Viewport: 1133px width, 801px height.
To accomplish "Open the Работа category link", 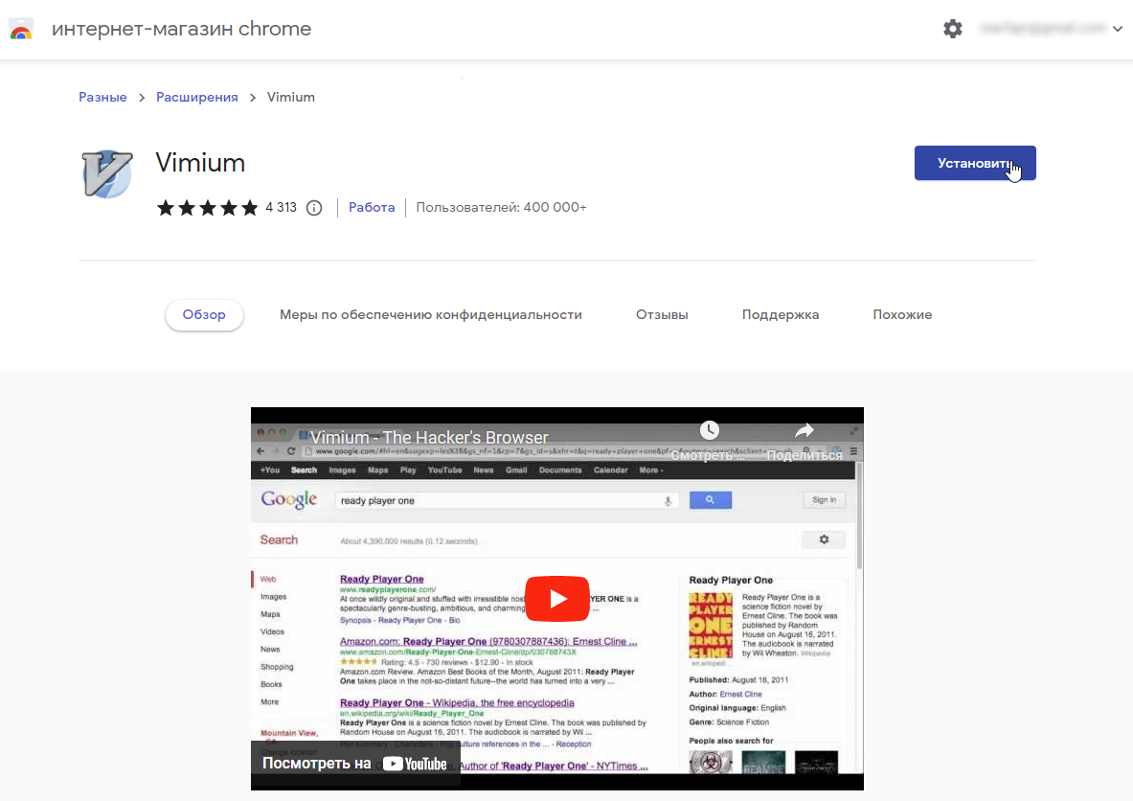I will click(x=372, y=208).
